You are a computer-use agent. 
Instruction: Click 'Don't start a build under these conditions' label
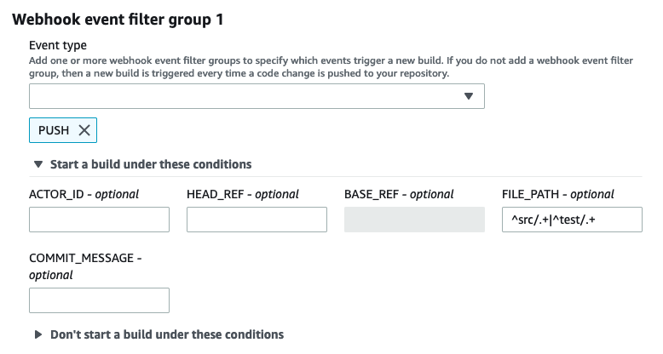click(166, 334)
